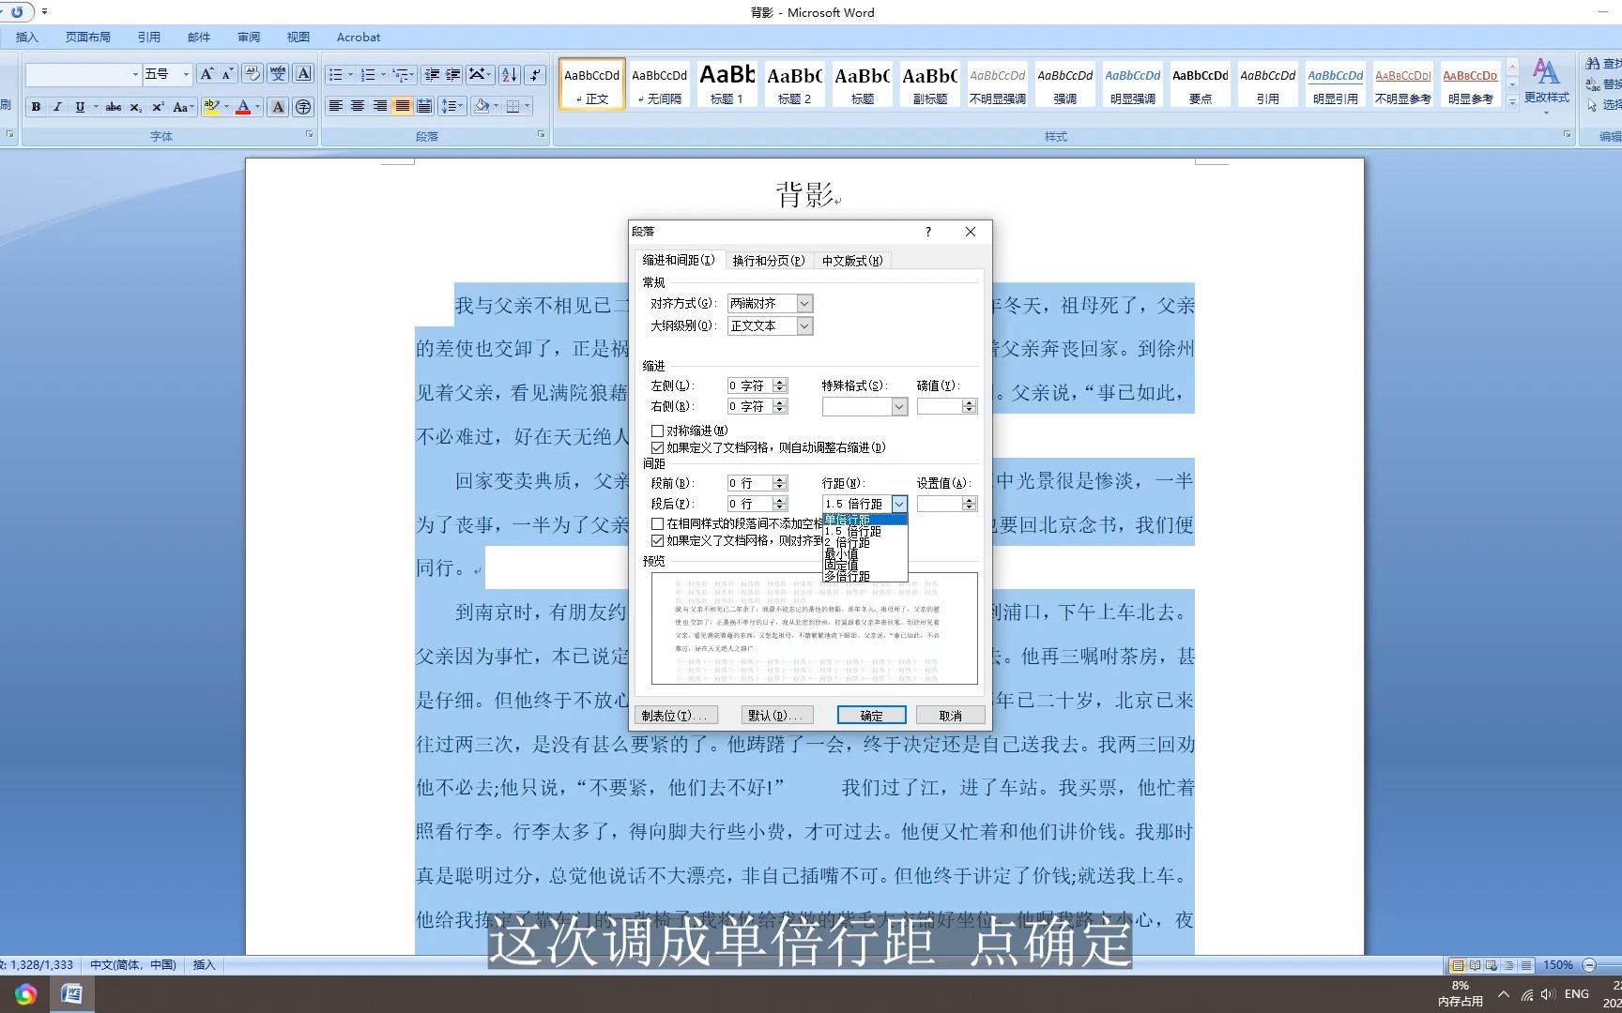Clear formatting with the eraser icon

pos(252,74)
